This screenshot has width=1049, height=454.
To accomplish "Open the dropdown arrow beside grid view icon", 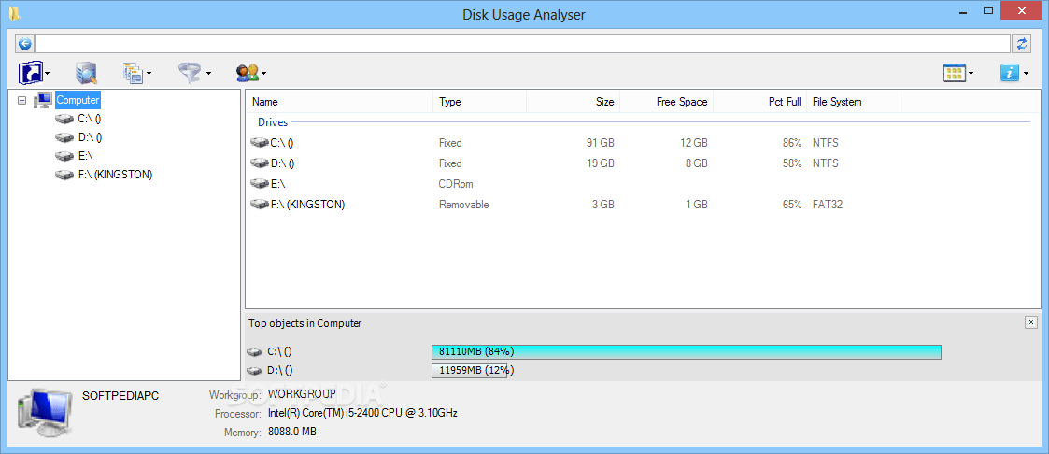I will [x=970, y=74].
